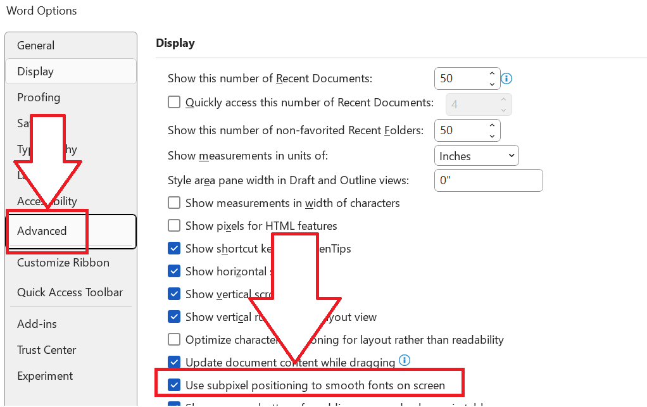Increase non-favorited Recent Folders count
The height and width of the screenshot is (407, 647).
coord(492,125)
